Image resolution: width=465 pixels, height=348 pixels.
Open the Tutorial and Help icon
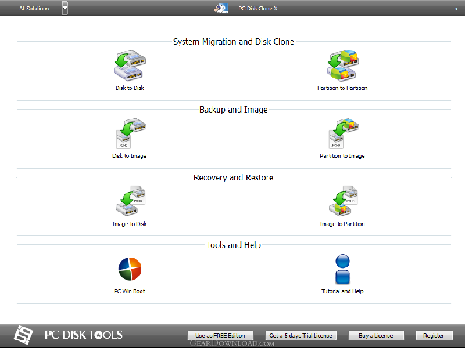342,269
